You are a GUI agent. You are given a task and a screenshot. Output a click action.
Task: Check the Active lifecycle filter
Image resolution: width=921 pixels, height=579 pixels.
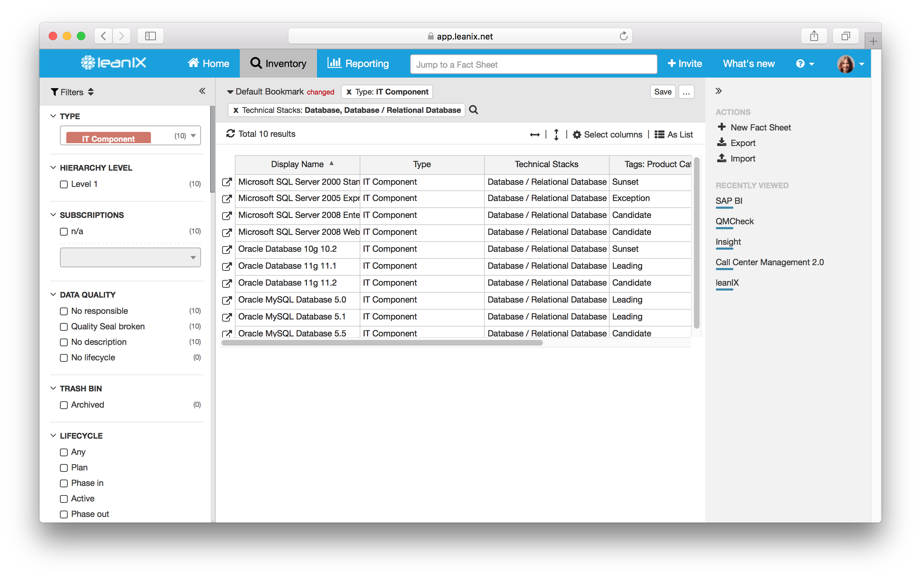tap(64, 499)
